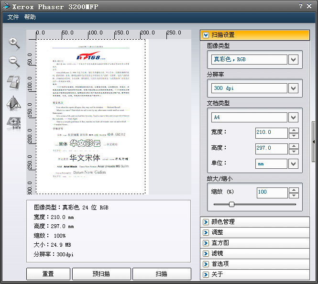
Task: Click the 扫描 button
Action: coord(162,274)
